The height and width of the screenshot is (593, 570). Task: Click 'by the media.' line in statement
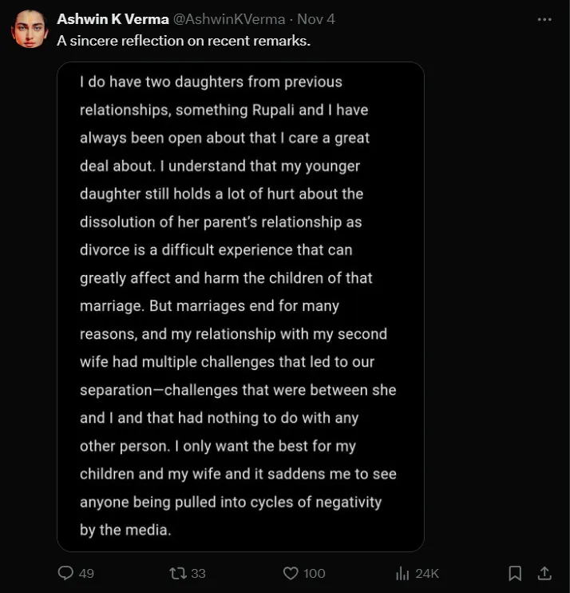[125, 530]
